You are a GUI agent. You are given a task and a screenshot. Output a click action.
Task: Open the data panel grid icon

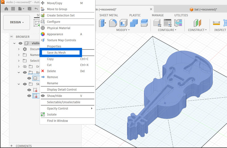click(13, 9)
